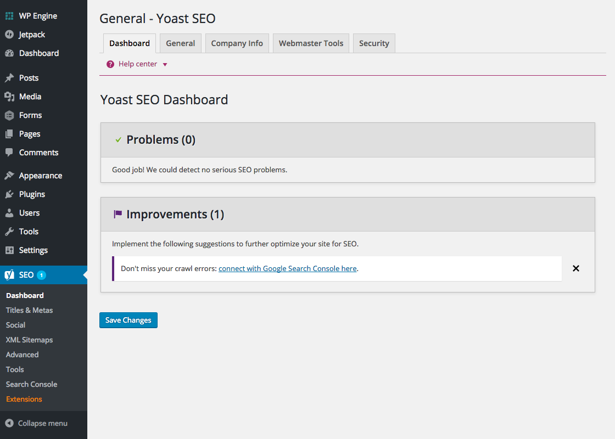Open Forms in the sidebar

pos(43,115)
